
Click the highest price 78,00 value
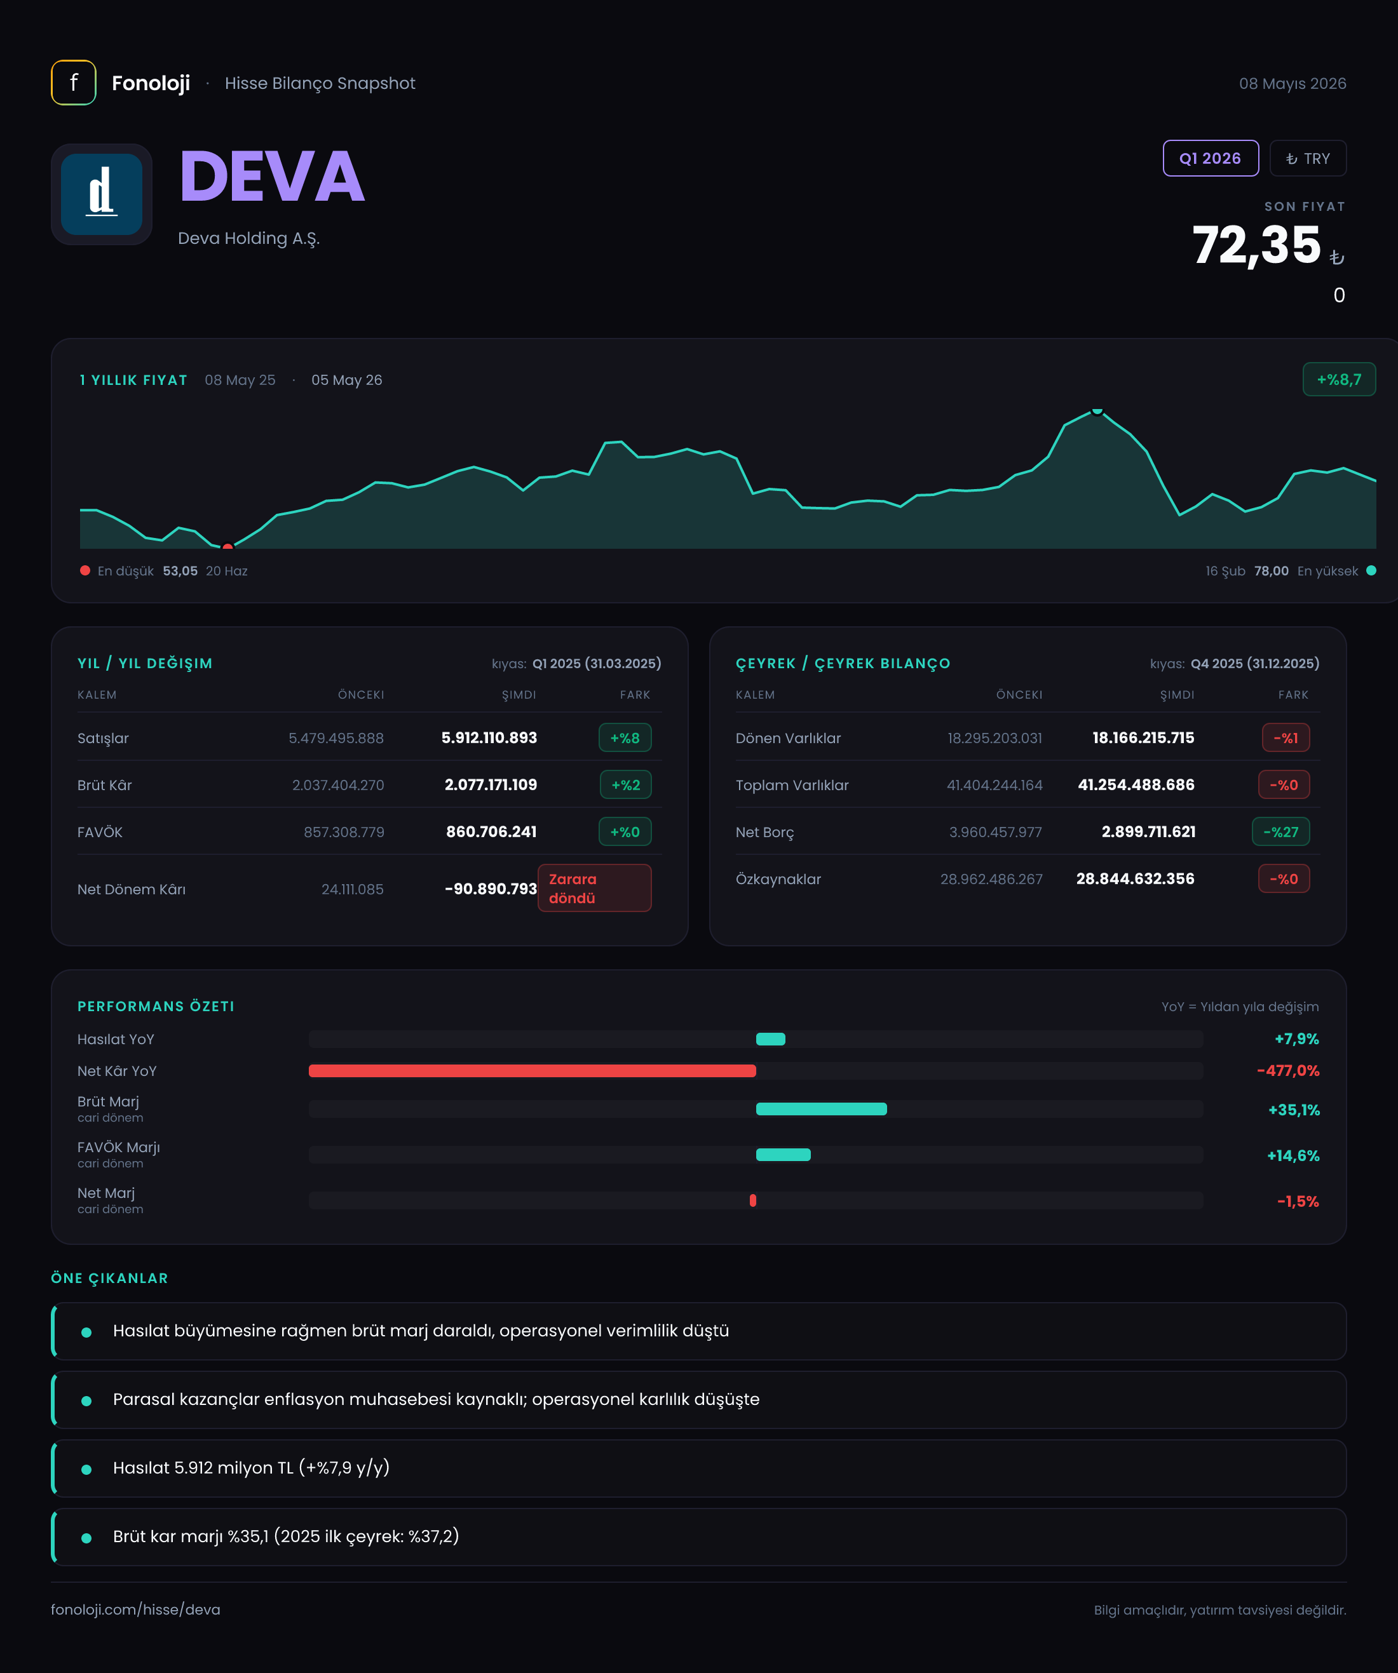tap(1272, 571)
